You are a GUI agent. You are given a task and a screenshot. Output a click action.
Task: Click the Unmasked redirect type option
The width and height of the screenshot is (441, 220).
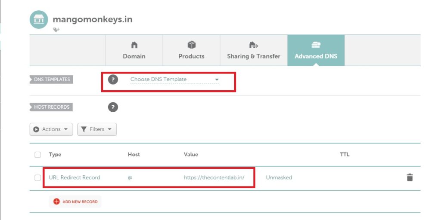pos(279,177)
